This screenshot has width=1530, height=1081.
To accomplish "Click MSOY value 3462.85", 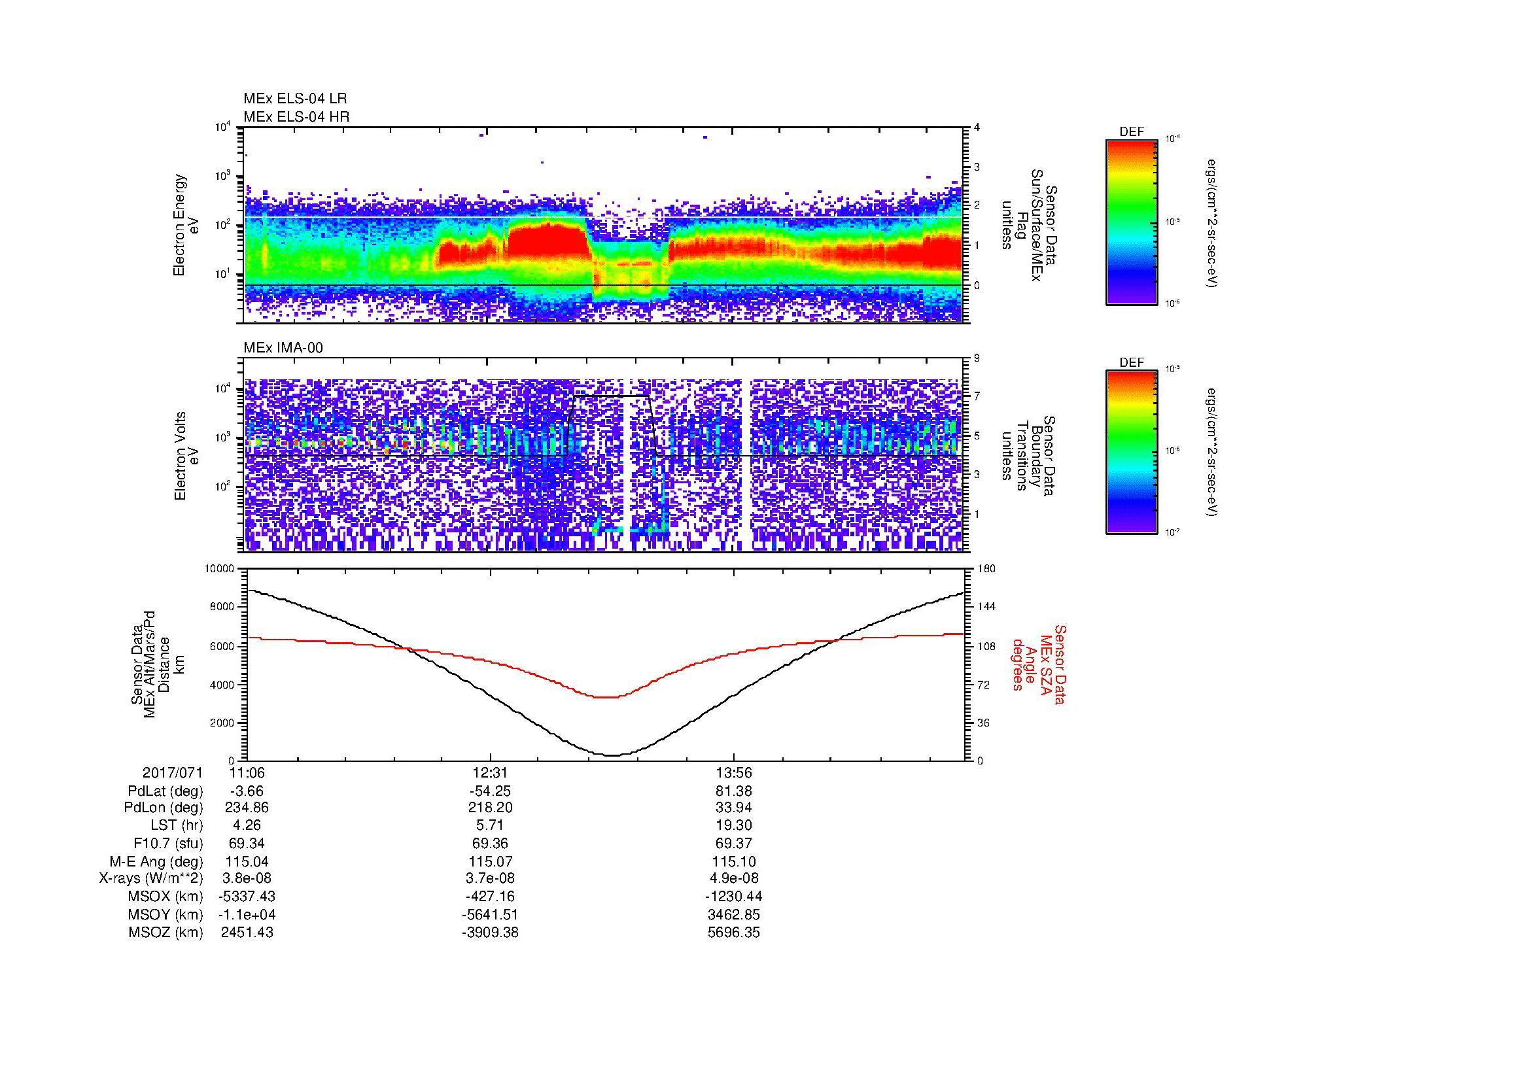I will pos(734,914).
